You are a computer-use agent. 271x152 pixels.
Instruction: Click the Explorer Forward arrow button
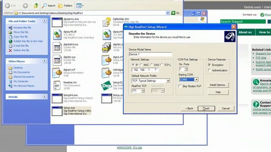pyautogui.click(x=25, y=5)
